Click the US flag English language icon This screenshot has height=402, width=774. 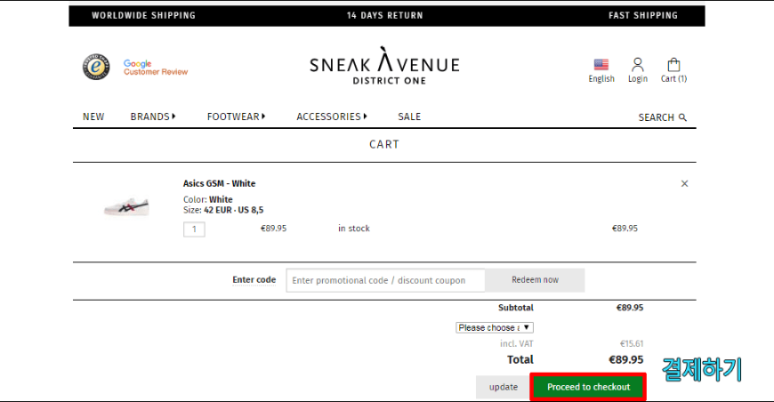(x=601, y=65)
